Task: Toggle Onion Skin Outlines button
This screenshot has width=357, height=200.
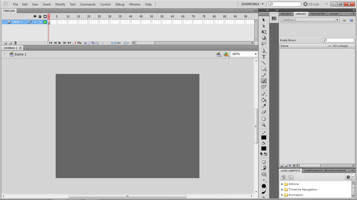Action: [x=89, y=43]
